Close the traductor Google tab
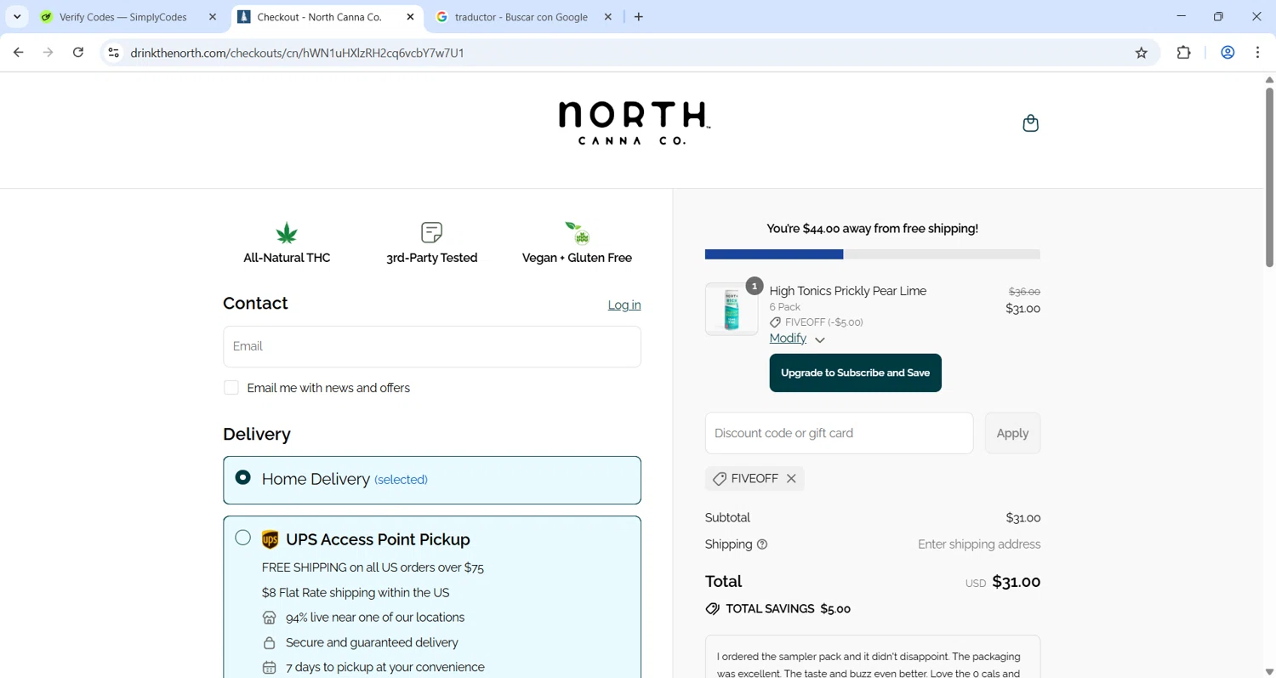The height and width of the screenshot is (678, 1276). 608,17
